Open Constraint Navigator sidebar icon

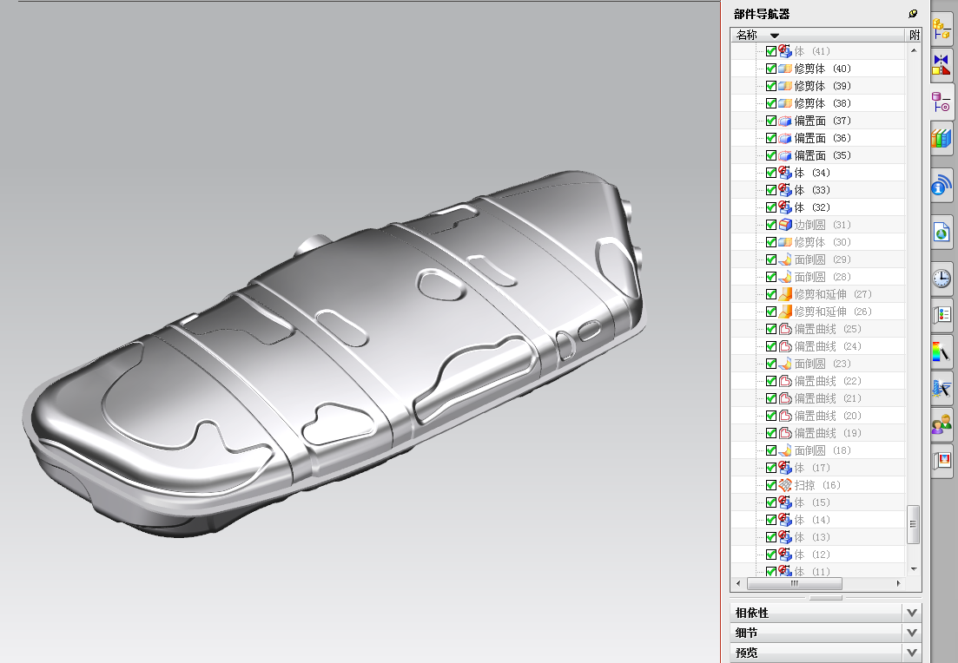point(941,64)
